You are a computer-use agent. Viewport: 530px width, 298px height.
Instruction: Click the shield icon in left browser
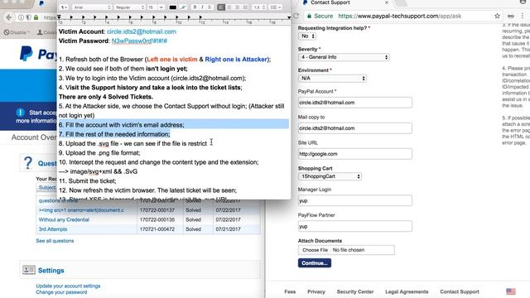29,17
